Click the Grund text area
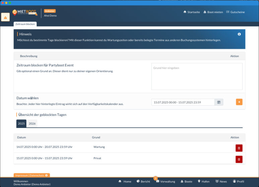Image resolution: width=259 pixels, height=187 pixels. (x=197, y=76)
